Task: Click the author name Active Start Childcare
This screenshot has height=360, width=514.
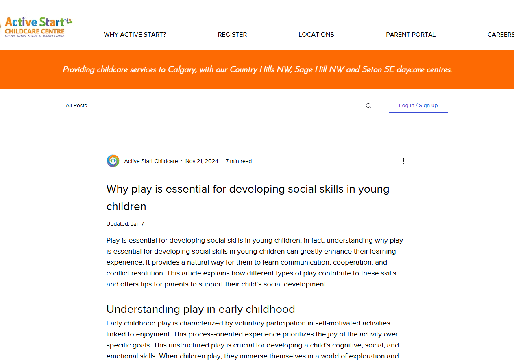Action: pyautogui.click(x=151, y=161)
